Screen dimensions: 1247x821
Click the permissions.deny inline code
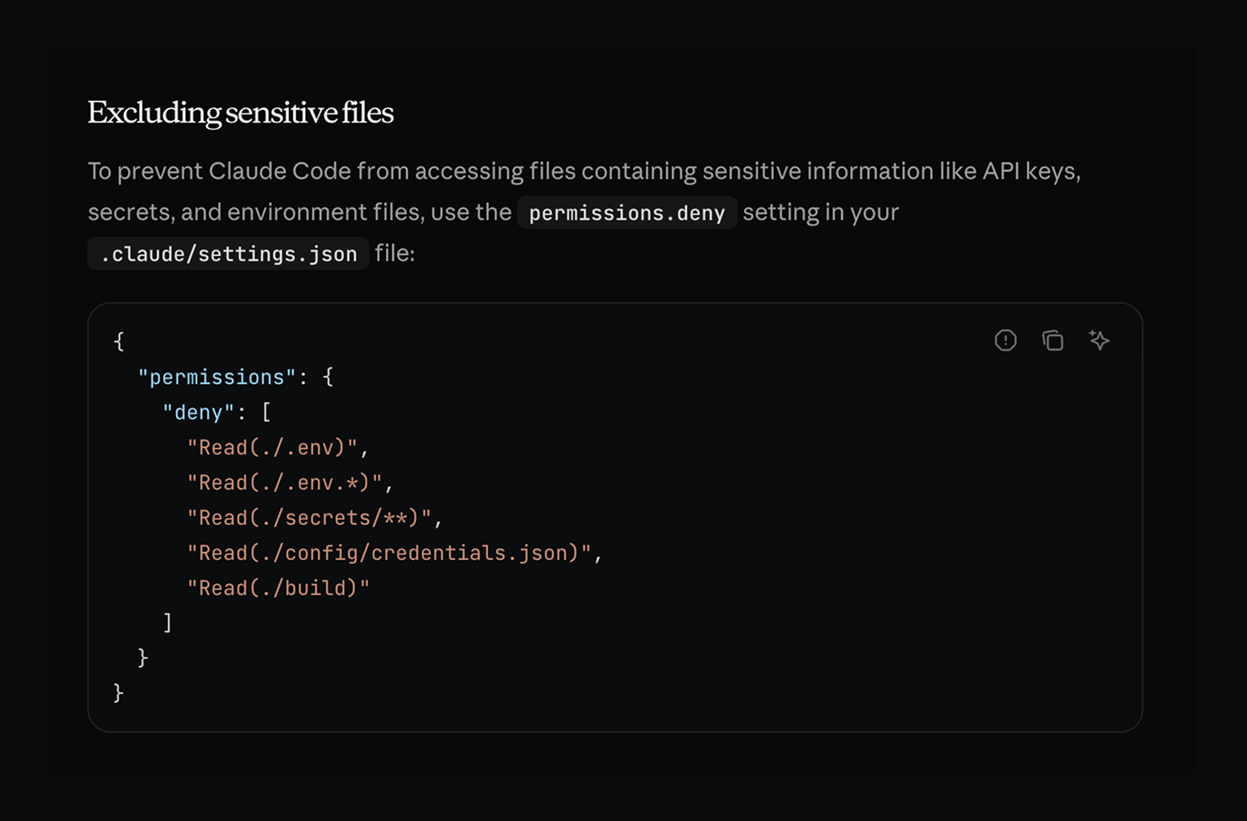coord(627,213)
